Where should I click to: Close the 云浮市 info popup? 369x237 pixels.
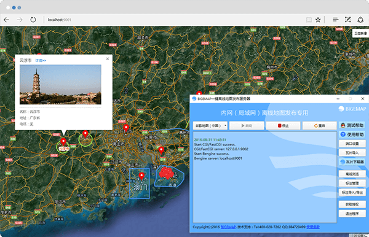coord(108,59)
